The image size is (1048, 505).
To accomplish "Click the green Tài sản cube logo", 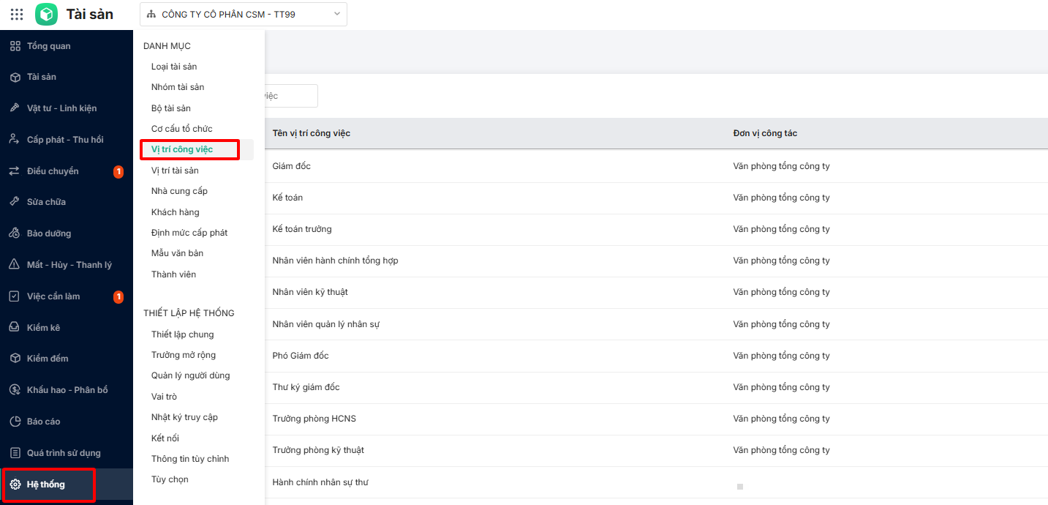I will pos(46,14).
